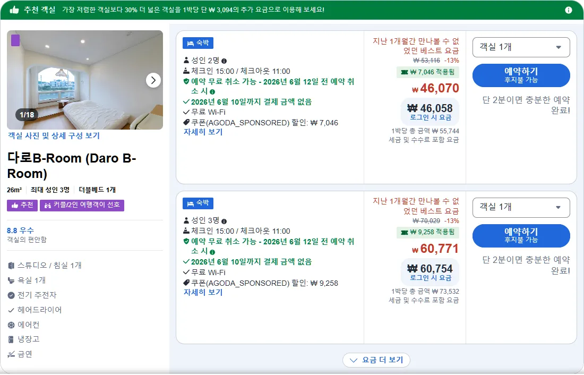Click shield icon in the 성인 2명 offer

point(186,81)
